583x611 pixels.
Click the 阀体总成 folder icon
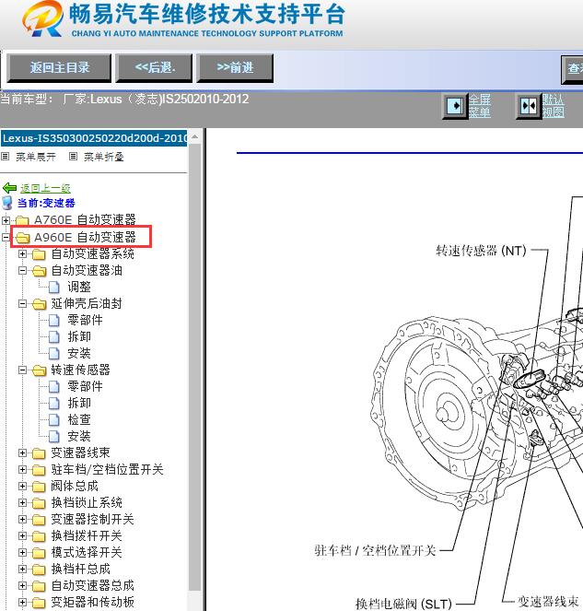[x=39, y=487]
